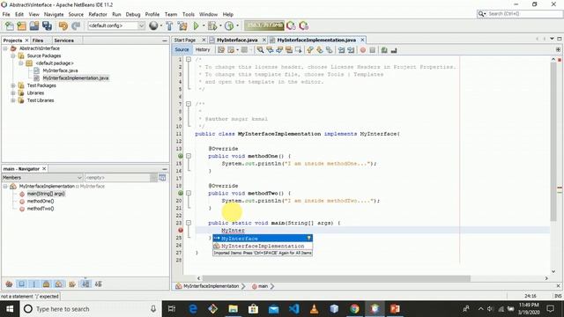The width and height of the screenshot is (564, 317).
Task: Toggle Show Fields filter in the Navigator
Action: tap(21, 284)
